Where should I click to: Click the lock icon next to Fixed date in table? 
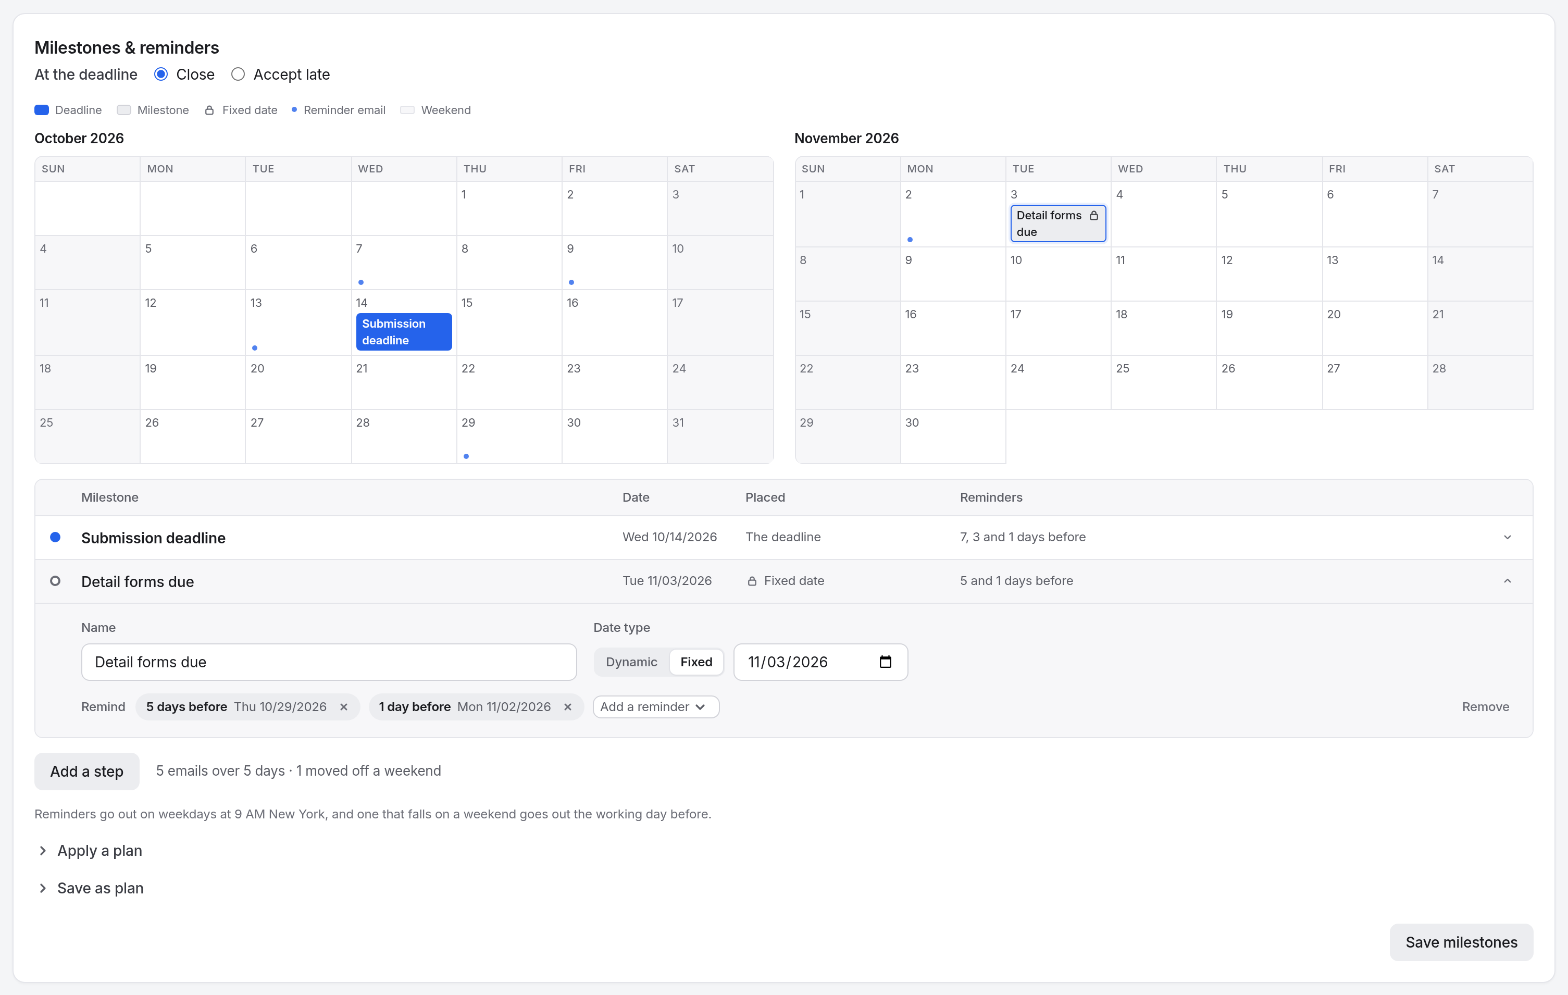[751, 581]
